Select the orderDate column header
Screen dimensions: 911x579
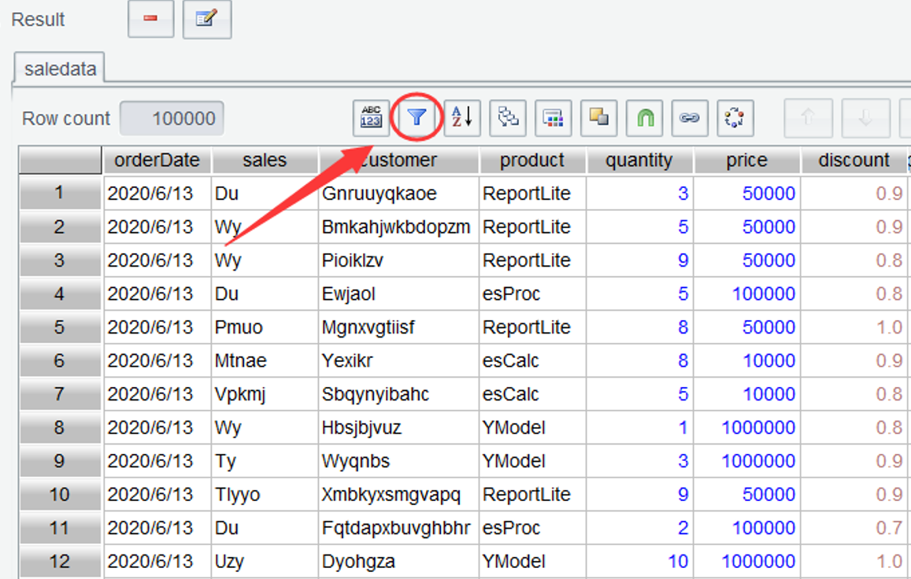click(157, 160)
